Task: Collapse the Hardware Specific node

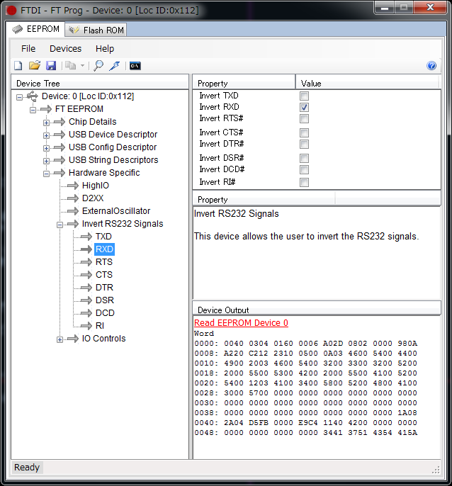Action: point(46,174)
